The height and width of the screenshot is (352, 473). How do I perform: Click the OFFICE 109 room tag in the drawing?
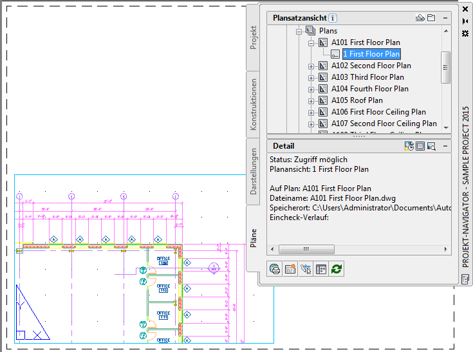click(x=163, y=261)
